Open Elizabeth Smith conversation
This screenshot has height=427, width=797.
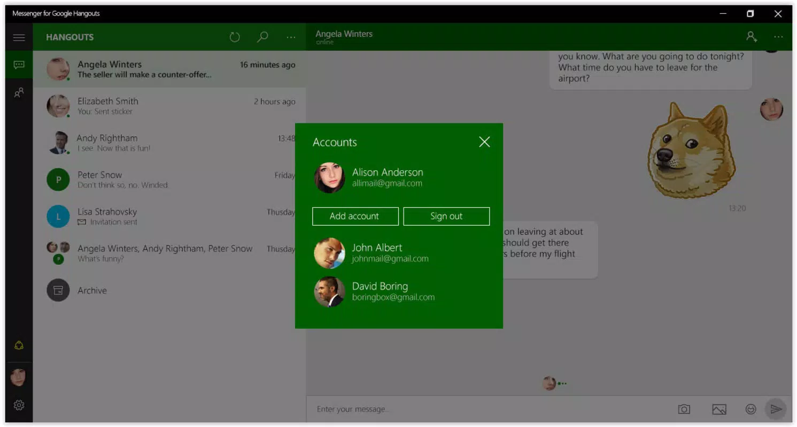(x=169, y=106)
